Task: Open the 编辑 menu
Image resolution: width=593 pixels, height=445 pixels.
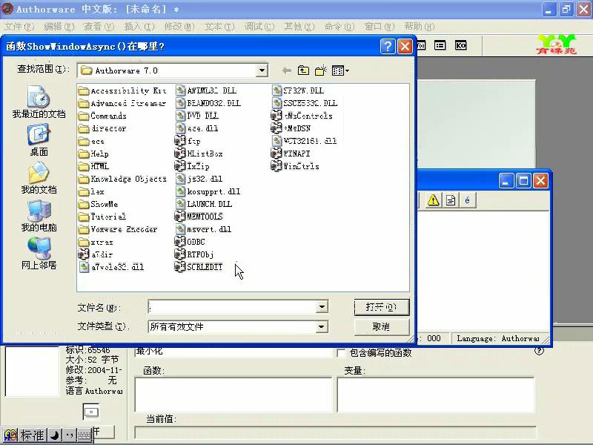Action: [x=59, y=27]
